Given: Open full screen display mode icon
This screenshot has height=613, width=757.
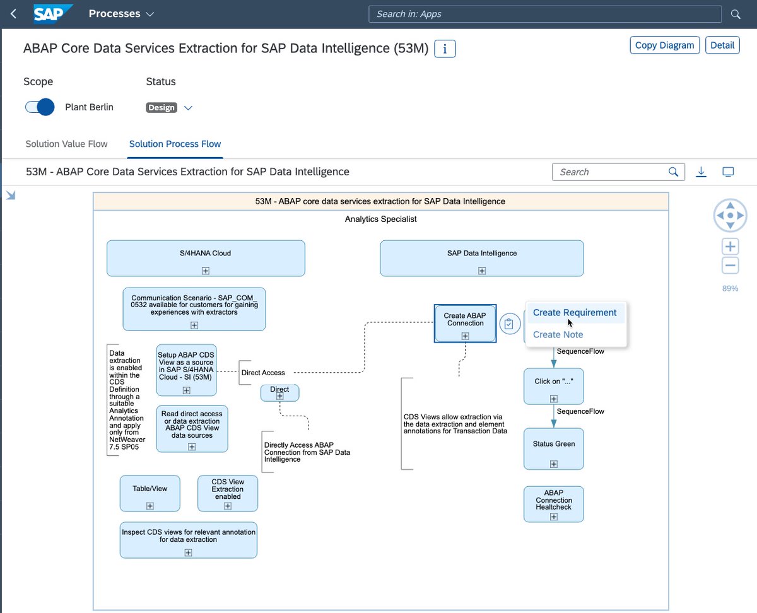Looking at the screenshot, I should (x=728, y=172).
